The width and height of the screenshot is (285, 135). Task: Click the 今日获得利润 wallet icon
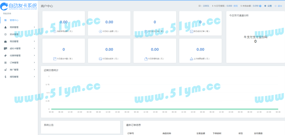146,59
